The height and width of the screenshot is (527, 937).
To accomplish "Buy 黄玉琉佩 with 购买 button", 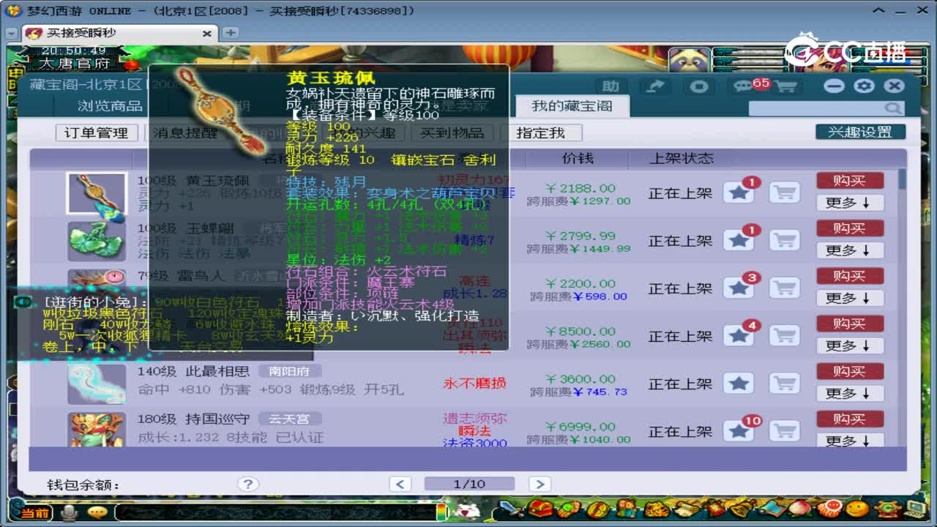I will pyautogui.click(x=850, y=181).
